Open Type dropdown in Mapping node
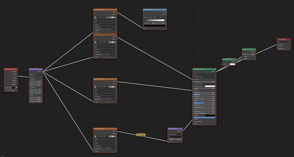The image size is (294, 157). pos(38,75)
